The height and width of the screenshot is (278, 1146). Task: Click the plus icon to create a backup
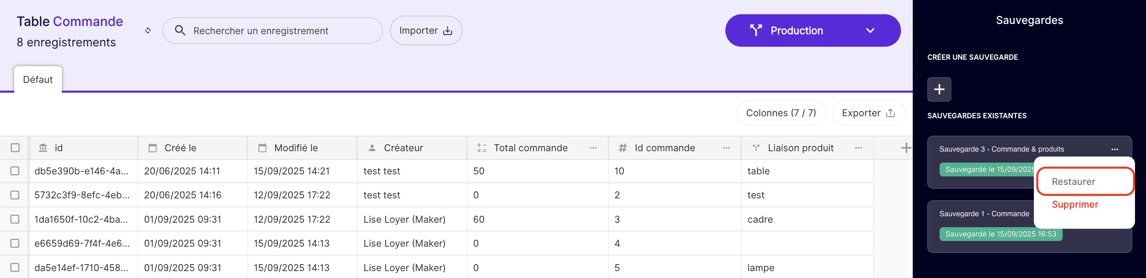tap(939, 89)
